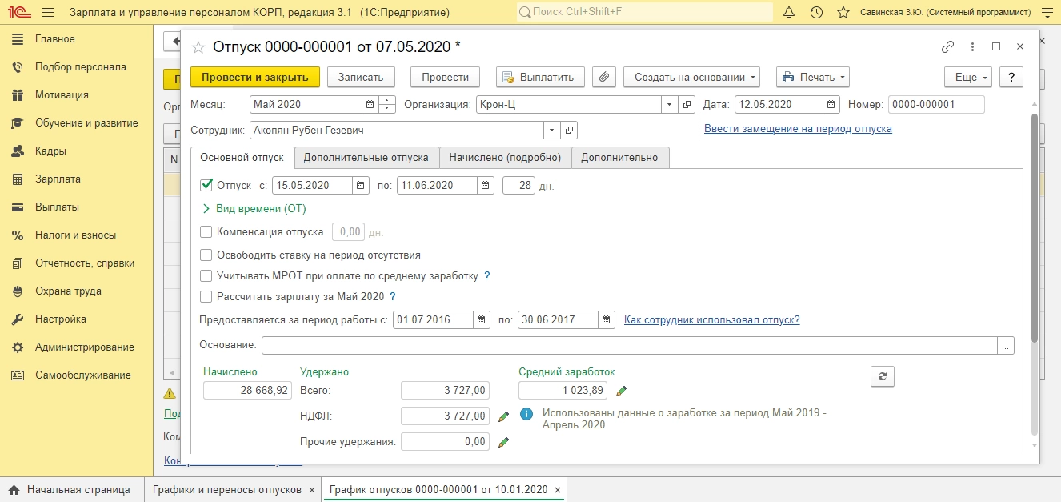Open calendar for work period start 01.07.2016
This screenshot has height=502, width=1061.
click(x=482, y=319)
